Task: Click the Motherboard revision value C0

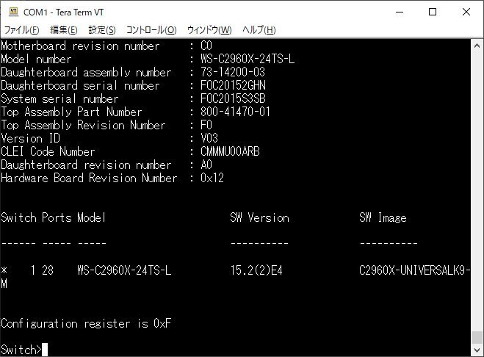Action: 206,46
